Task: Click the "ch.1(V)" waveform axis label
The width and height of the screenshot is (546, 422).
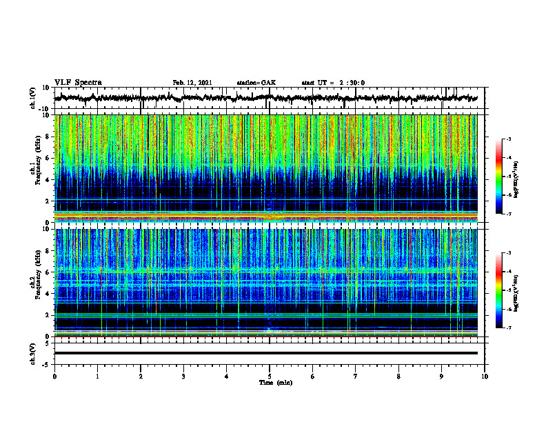Action: (33, 98)
